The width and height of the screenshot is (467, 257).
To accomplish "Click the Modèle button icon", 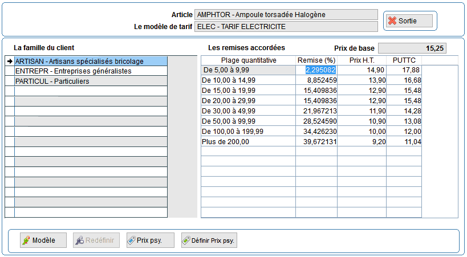I will pos(26,240).
